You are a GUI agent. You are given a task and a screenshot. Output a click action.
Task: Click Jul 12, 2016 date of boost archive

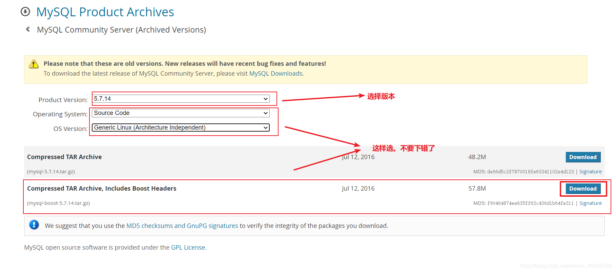[x=358, y=189]
